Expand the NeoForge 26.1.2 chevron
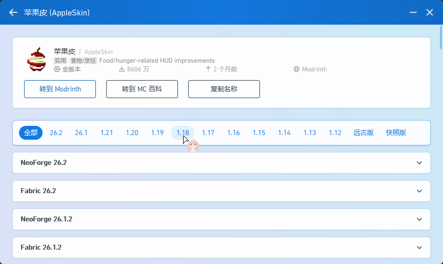Image resolution: width=443 pixels, height=264 pixels. (x=419, y=219)
